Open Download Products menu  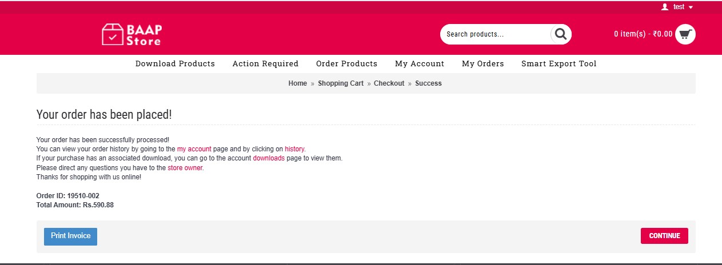tap(175, 63)
